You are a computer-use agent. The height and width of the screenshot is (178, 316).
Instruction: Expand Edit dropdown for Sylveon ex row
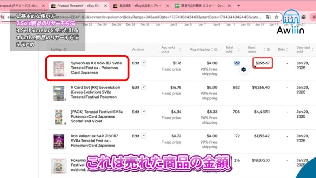143,63
